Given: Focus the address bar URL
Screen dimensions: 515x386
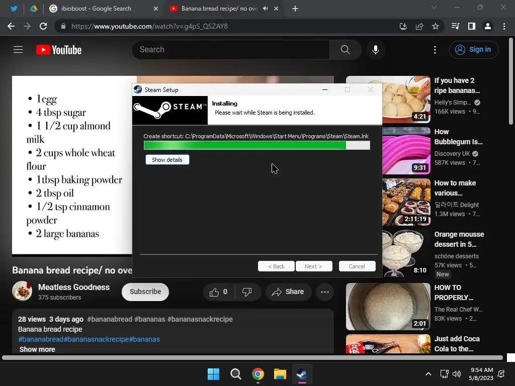Looking at the screenshot, I should point(149,26).
